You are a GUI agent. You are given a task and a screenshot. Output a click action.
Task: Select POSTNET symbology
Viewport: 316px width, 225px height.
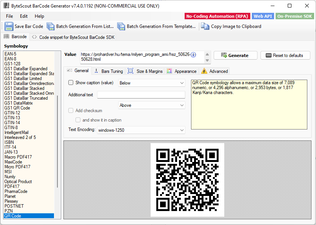point(29,206)
